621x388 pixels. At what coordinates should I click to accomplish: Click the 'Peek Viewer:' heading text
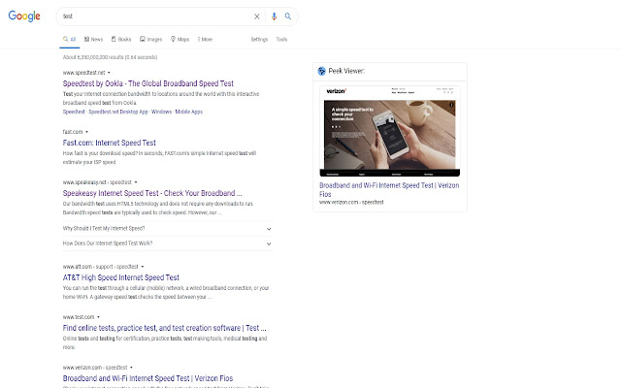[x=346, y=71]
